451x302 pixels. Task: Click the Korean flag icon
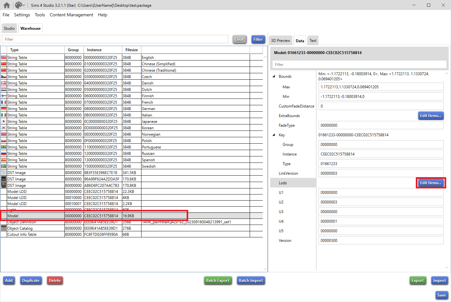pyautogui.click(x=4, y=128)
